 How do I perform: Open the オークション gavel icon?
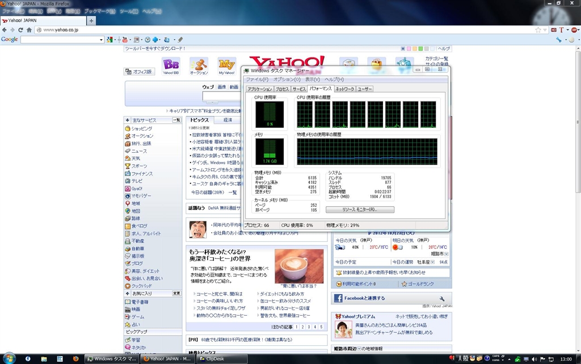(x=199, y=65)
